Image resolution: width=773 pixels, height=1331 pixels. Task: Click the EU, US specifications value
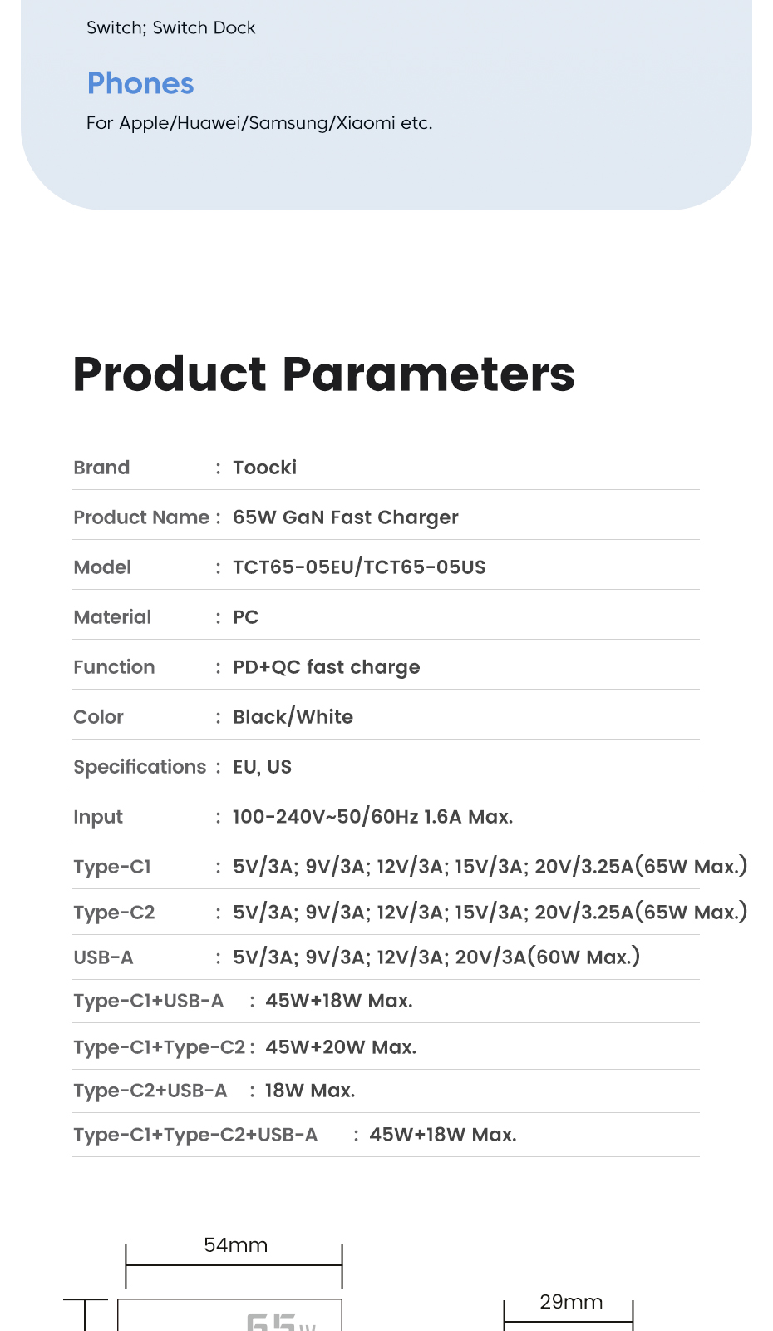coord(262,767)
